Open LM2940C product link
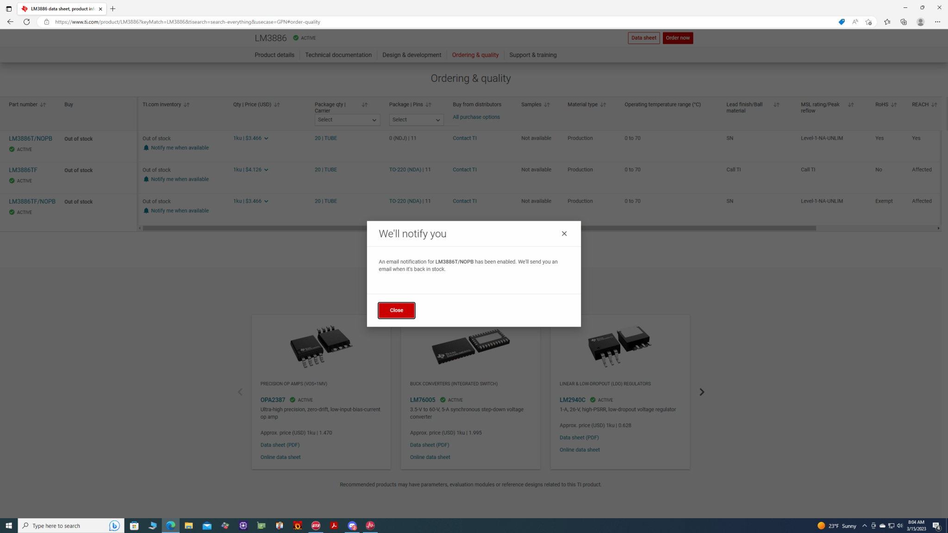 tap(572, 400)
